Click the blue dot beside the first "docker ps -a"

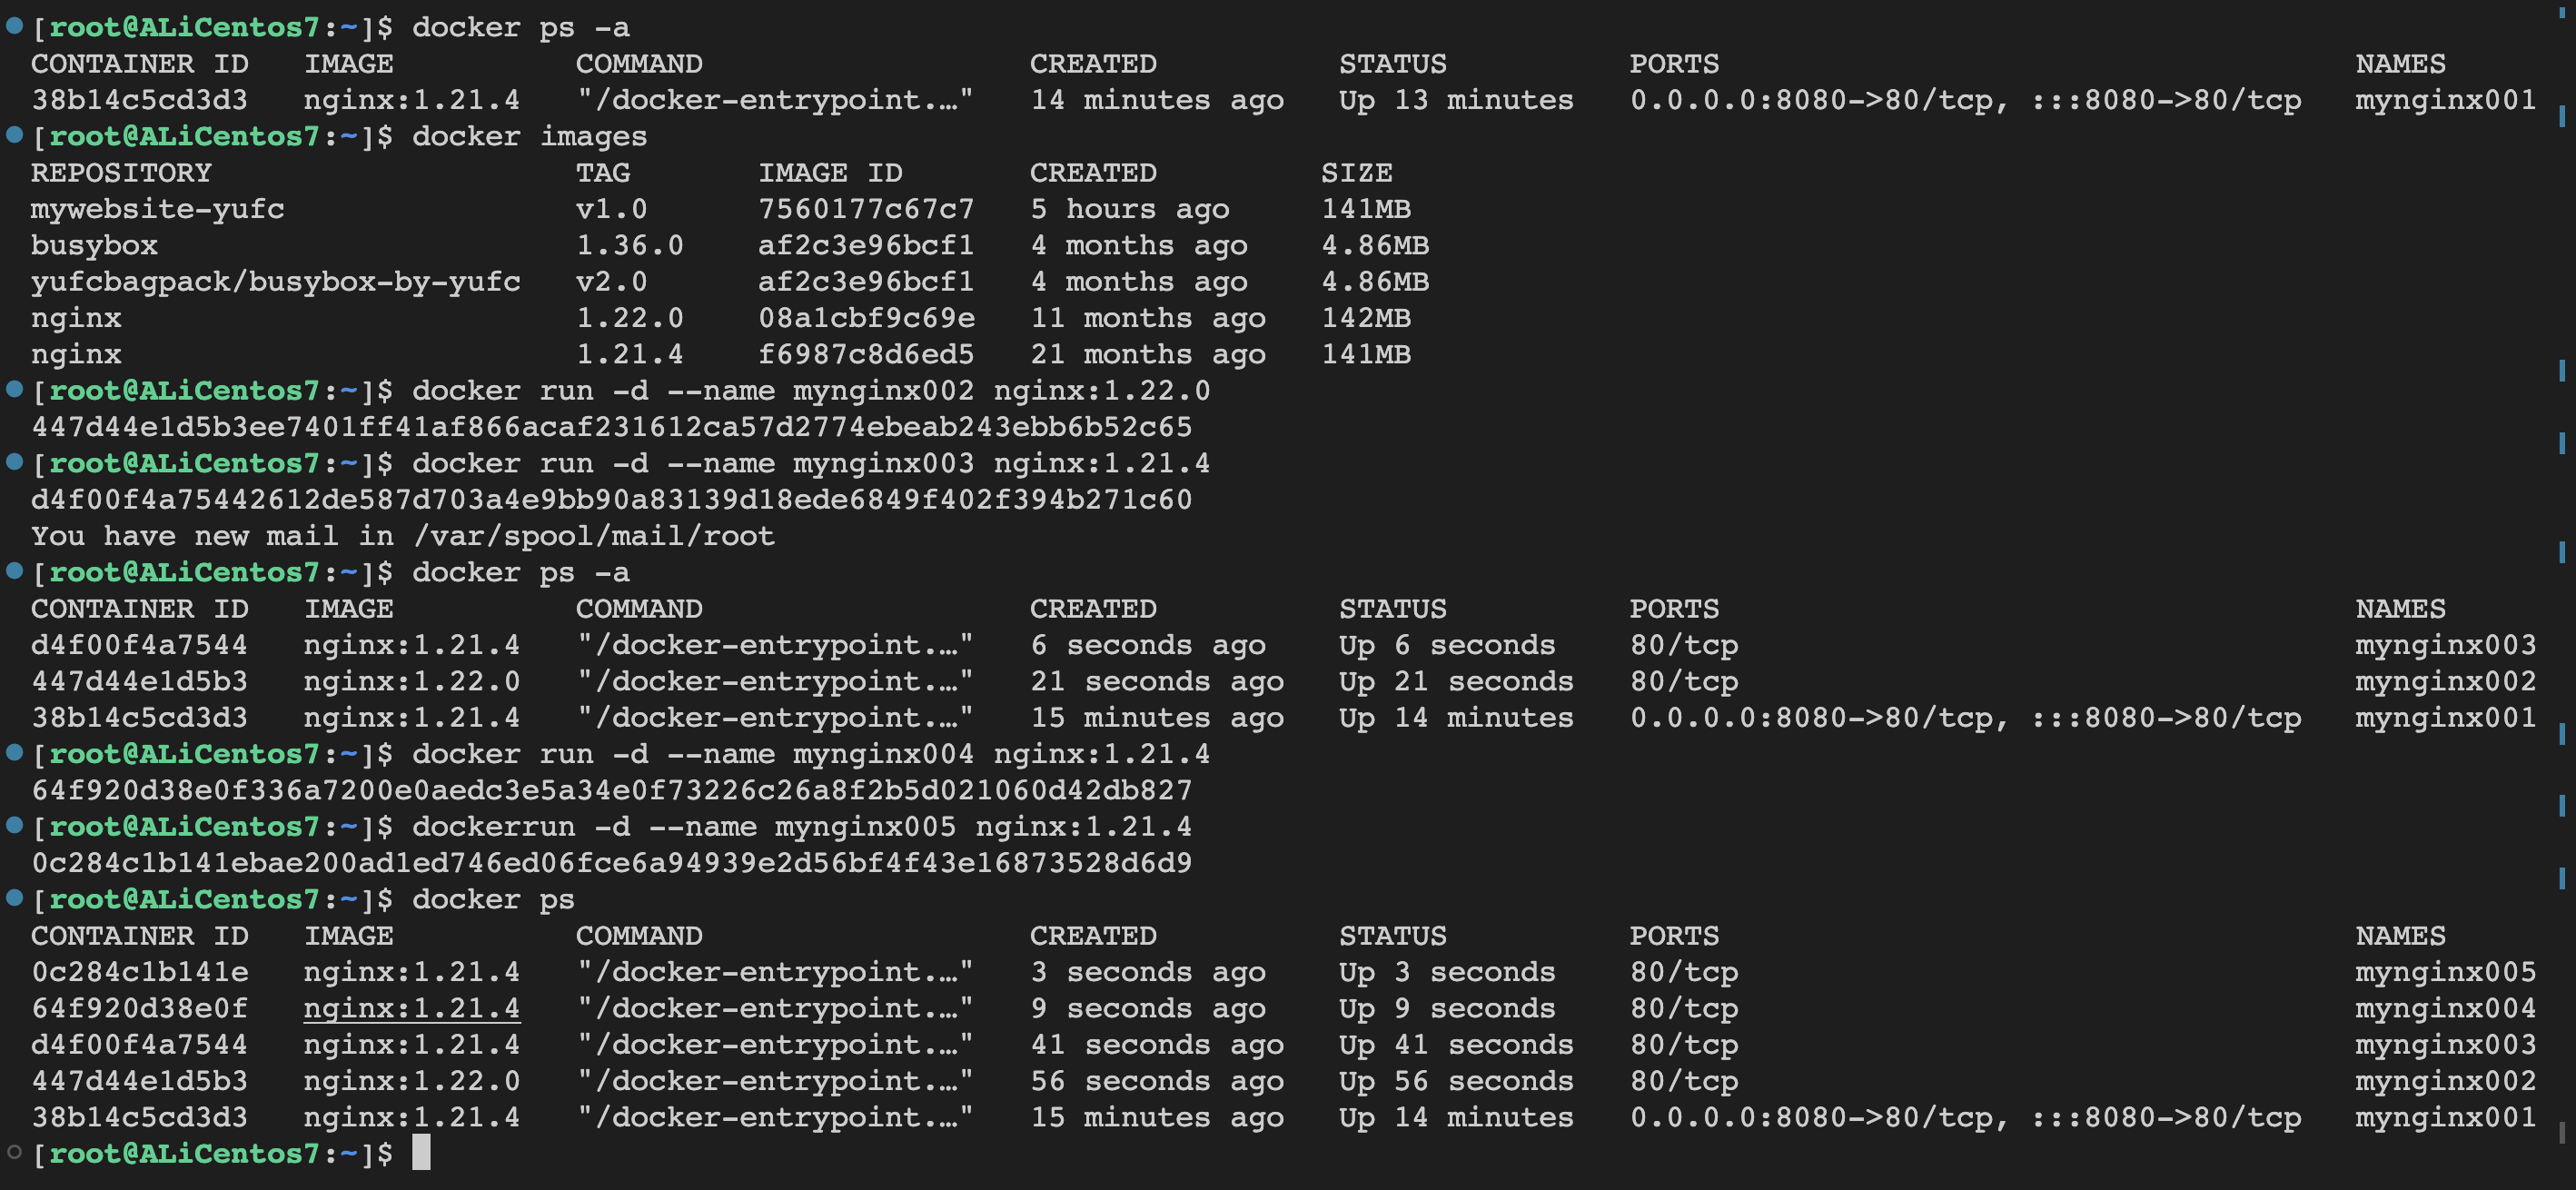(15, 26)
